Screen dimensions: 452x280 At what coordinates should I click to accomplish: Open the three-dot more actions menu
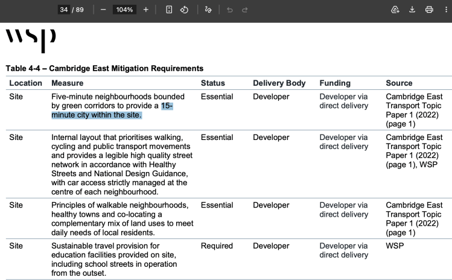pos(446,10)
